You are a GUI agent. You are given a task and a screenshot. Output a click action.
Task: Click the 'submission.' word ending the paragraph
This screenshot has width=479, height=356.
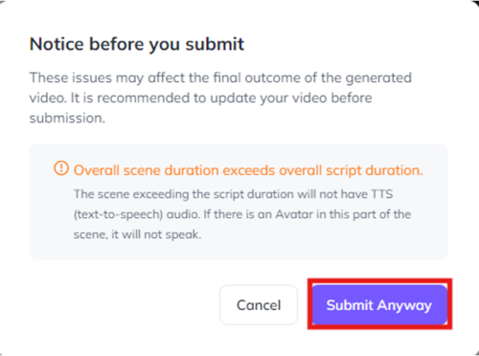67,119
